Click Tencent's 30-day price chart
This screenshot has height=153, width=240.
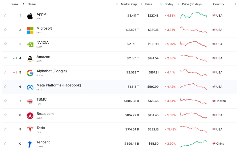point(193,144)
